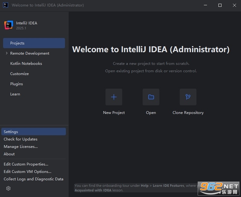Open the Learn tab
241x197 pixels.
(x=34, y=94)
